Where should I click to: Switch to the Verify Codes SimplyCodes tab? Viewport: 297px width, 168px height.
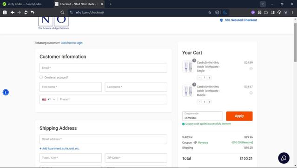coord(25,4)
